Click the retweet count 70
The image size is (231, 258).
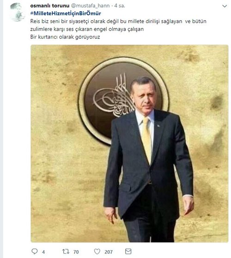pyautogui.click(x=76, y=252)
